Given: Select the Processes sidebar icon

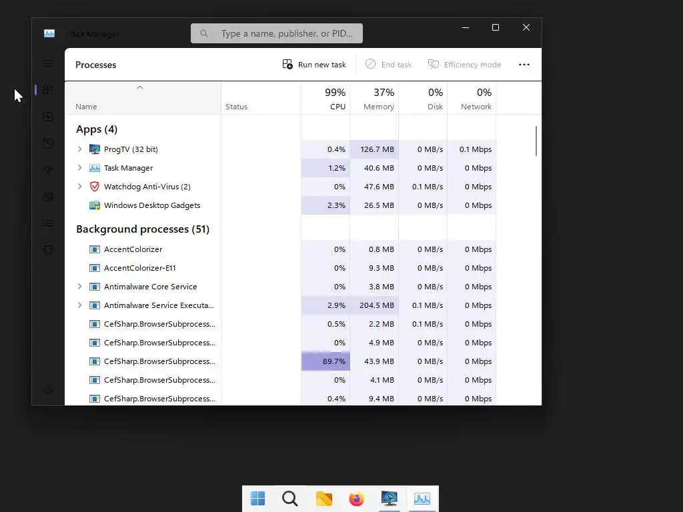Looking at the screenshot, I should pyautogui.click(x=48, y=90).
